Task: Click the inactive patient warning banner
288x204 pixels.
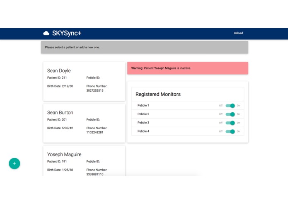Action: (x=188, y=68)
